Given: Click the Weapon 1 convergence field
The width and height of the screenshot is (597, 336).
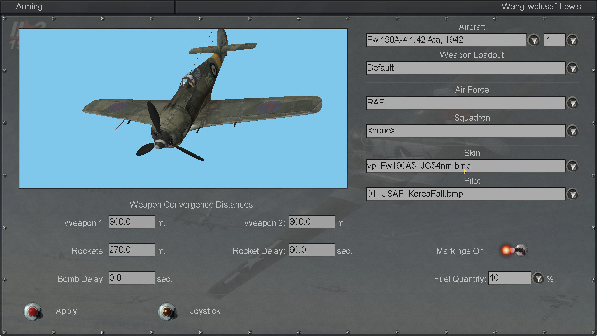Looking at the screenshot, I should (x=132, y=222).
